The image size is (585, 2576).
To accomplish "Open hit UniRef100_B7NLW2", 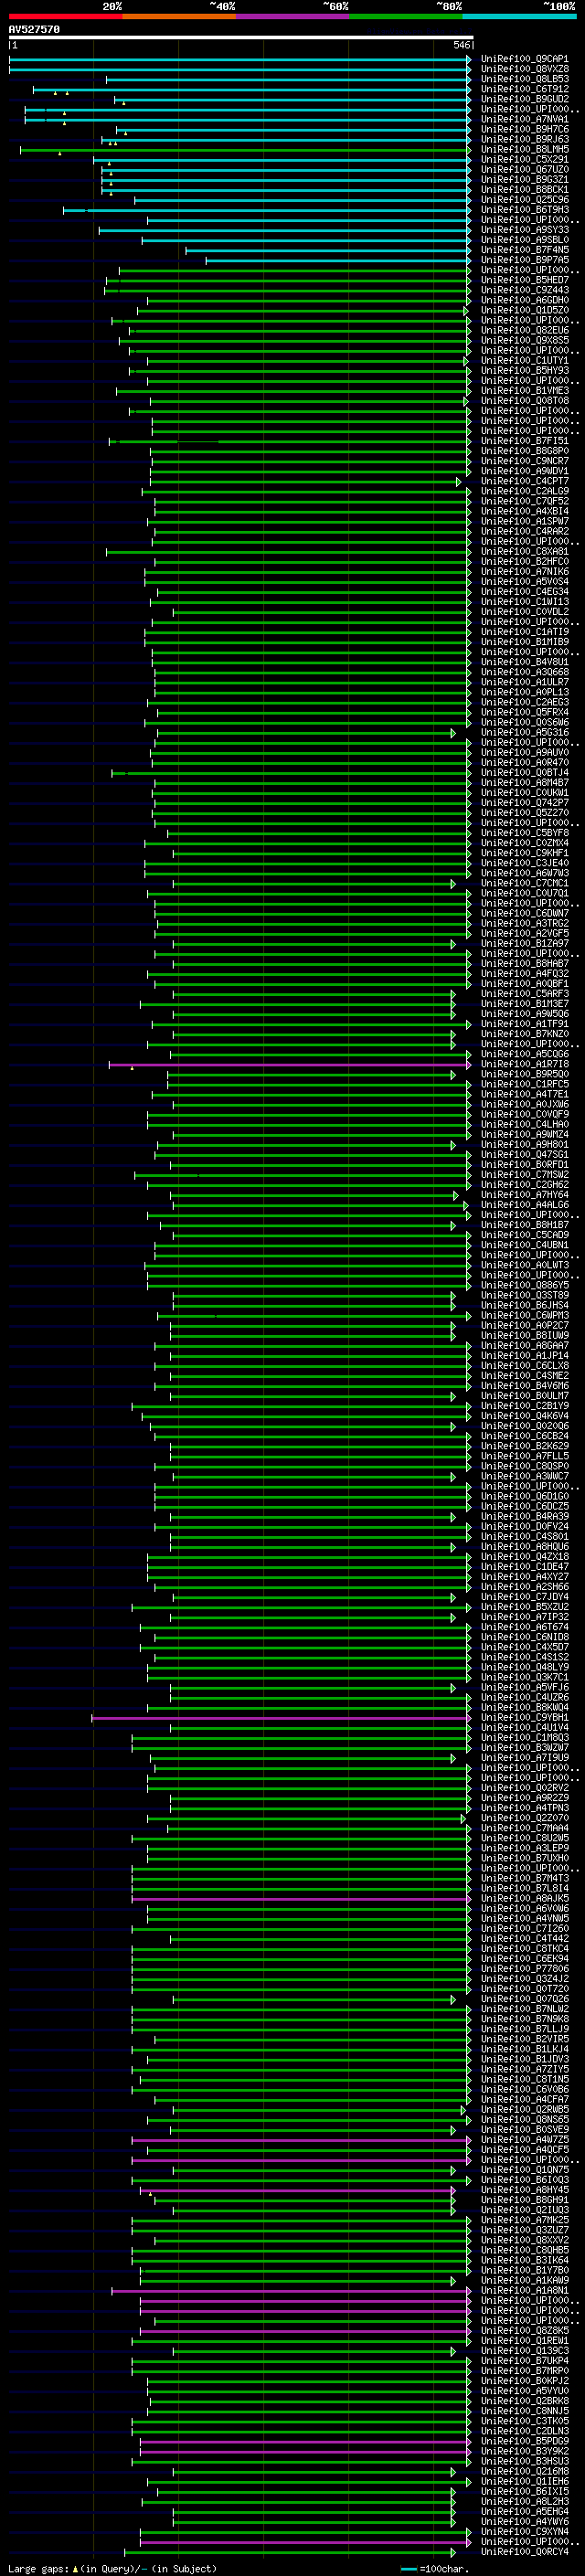I will [x=524, y=2009].
